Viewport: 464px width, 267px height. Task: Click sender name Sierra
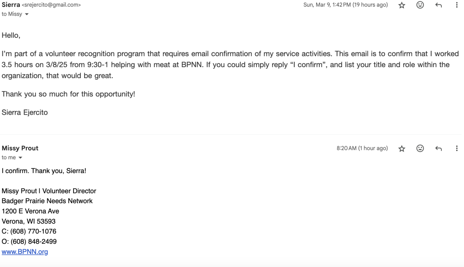(11, 5)
